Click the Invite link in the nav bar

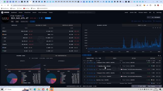pyautogui.click(x=133, y=12)
